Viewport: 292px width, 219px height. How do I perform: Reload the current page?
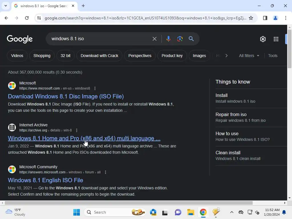pos(27,18)
